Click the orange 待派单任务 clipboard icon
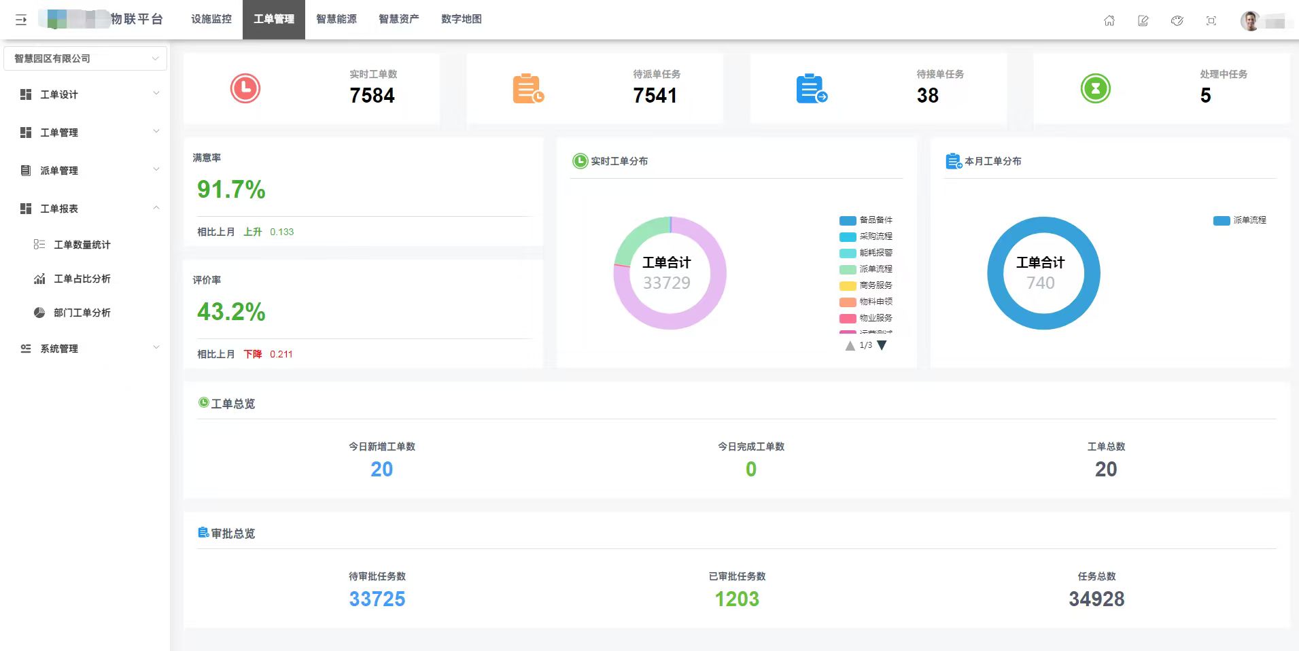The width and height of the screenshot is (1299, 651). (528, 88)
